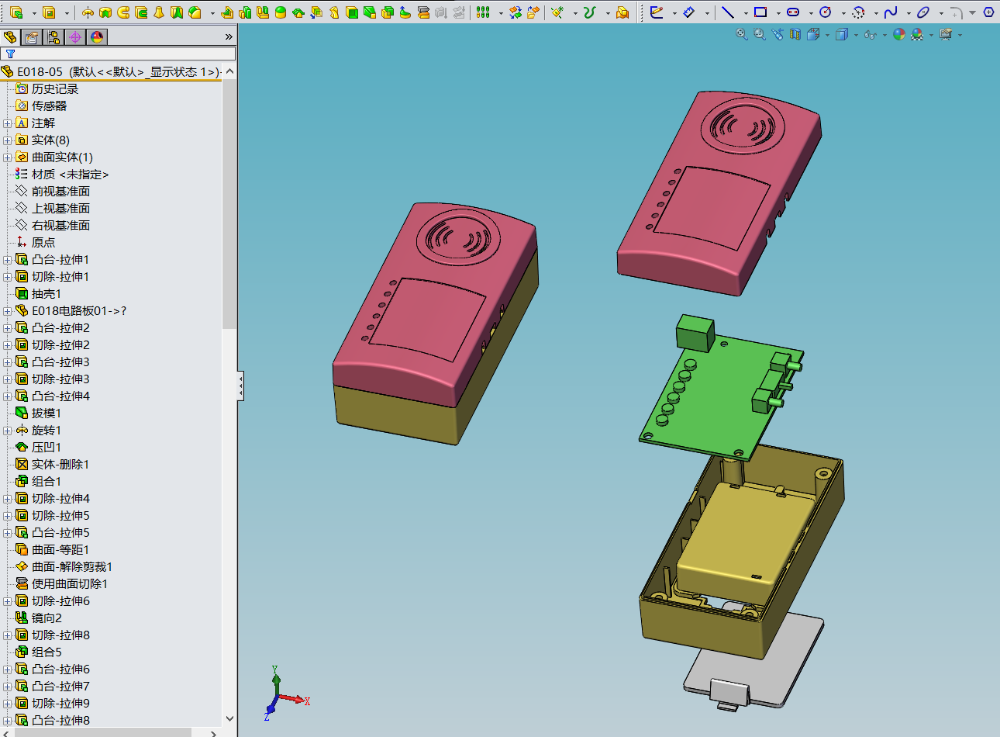
Task: Open the DimXpertManager tab with crosshair icon
Action: pyautogui.click(x=74, y=37)
